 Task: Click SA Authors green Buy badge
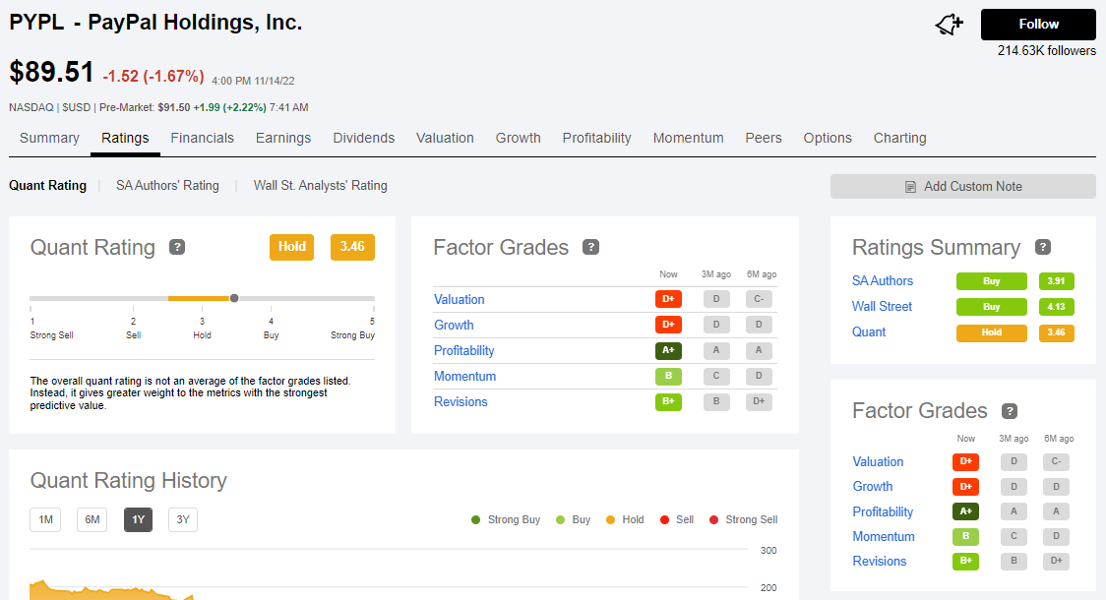tap(992, 281)
